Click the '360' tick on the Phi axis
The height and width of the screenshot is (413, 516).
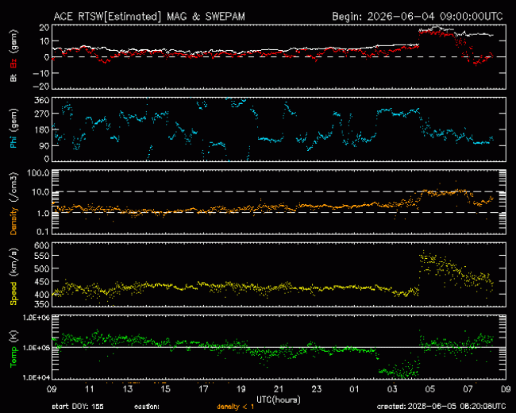pos(42,100)
